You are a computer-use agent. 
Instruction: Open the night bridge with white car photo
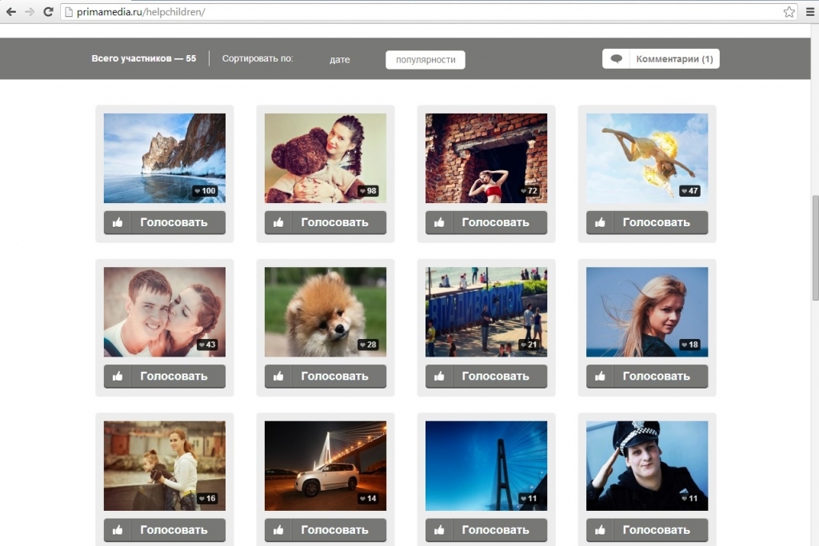click(x=325, y=464)
